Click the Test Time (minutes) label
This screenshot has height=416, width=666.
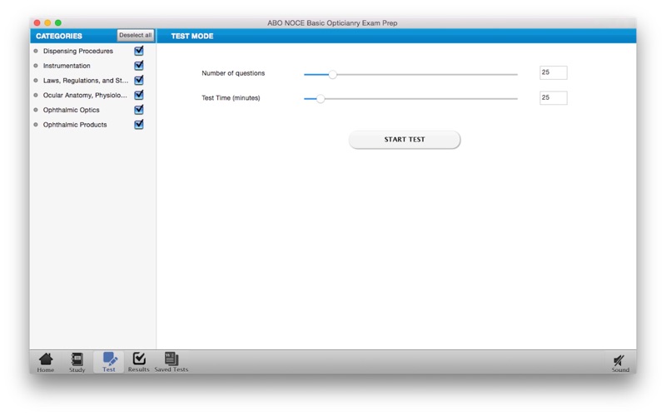tap(231, 98)
